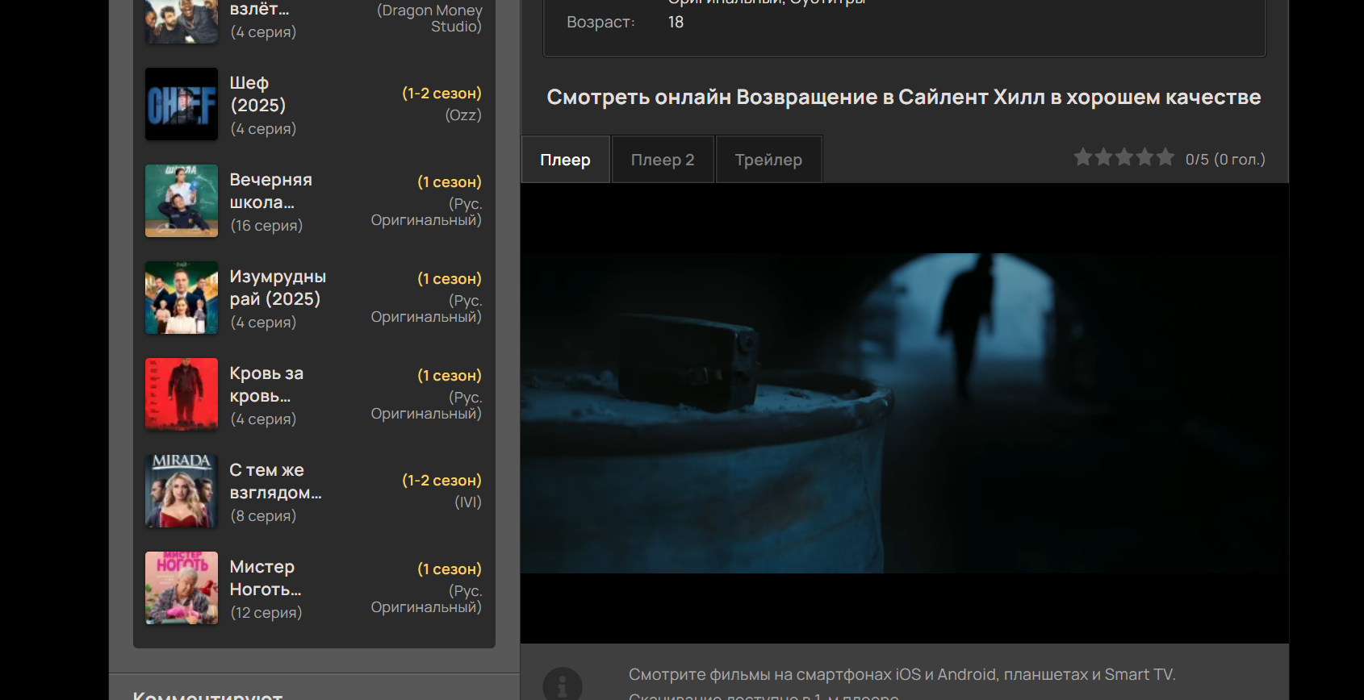Viewport: 1364px width, 700px height.
Task: Click (1 сезон) label for Вечерняя школа
Action: pyautogui.click(x=450, y=182)
